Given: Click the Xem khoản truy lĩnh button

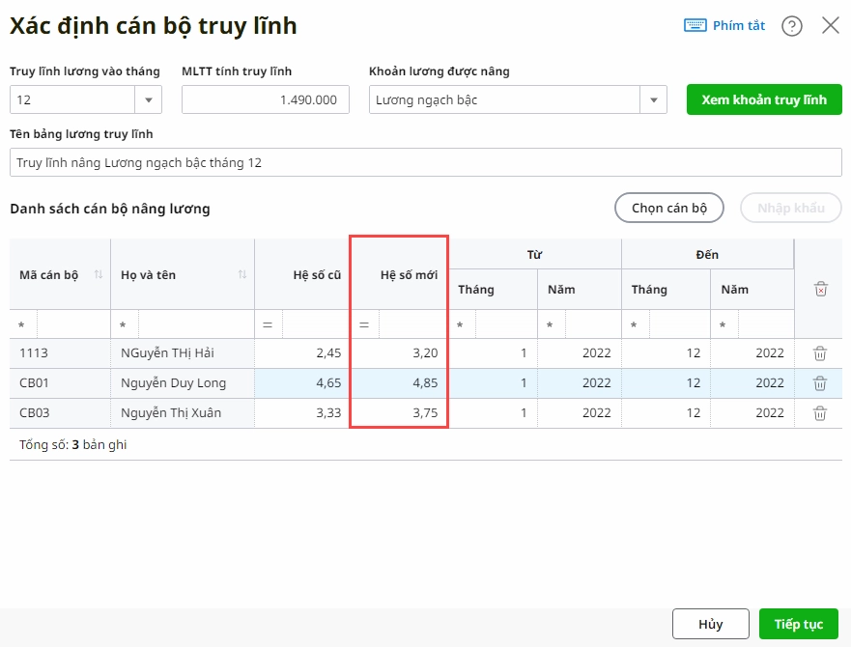Looking at the screenshot, I should (764, 99).
